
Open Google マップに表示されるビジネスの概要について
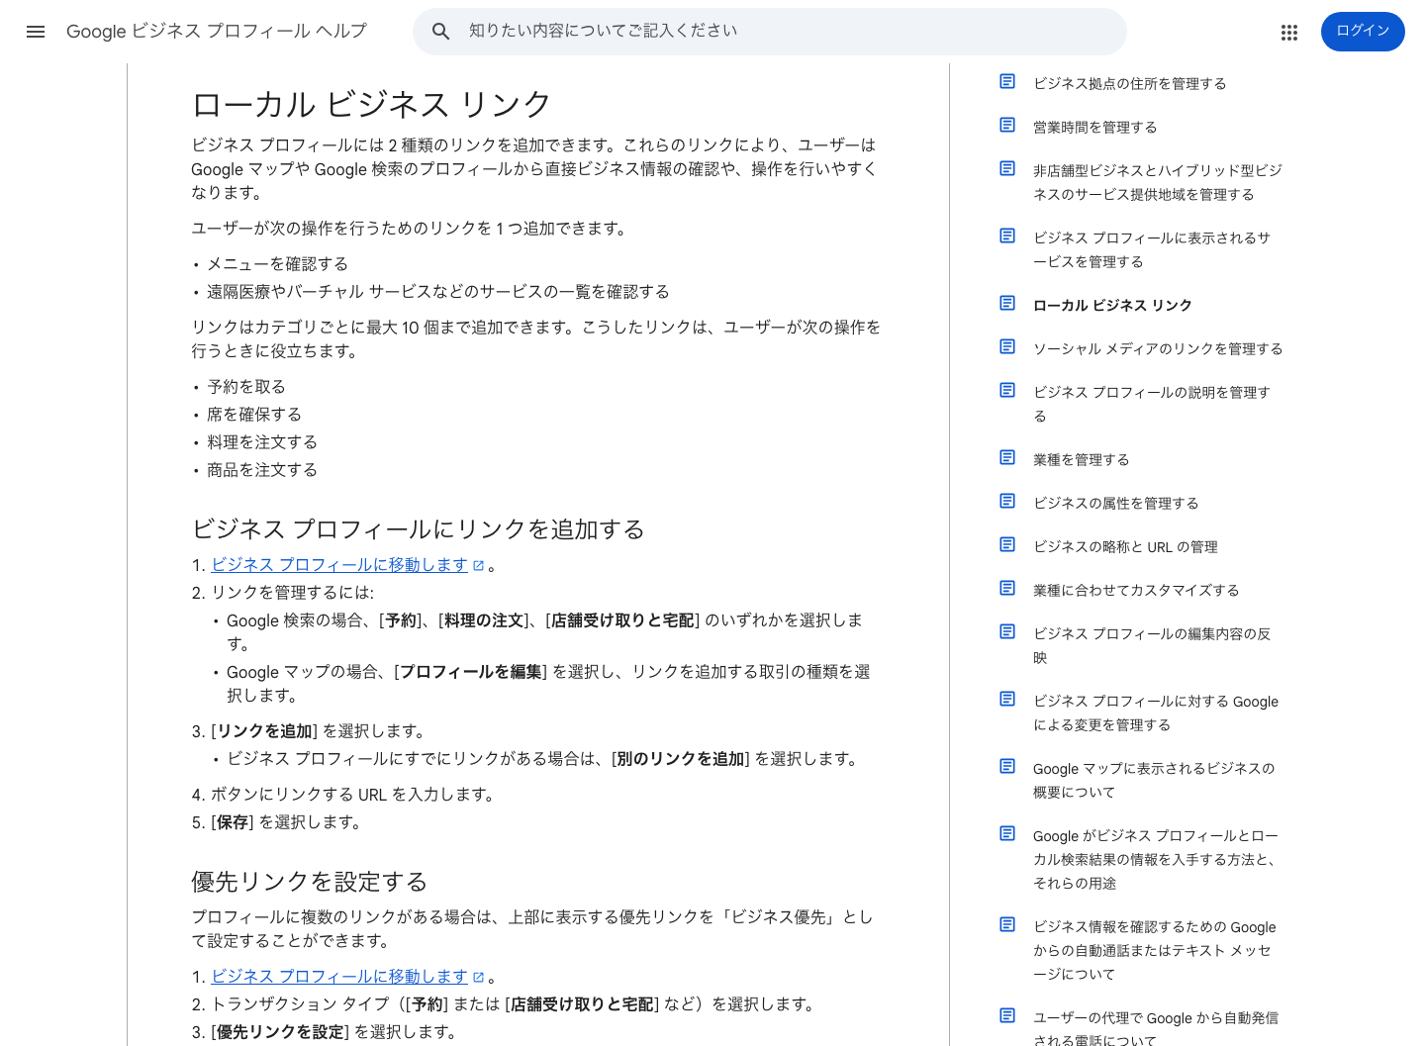point(1154,781)
